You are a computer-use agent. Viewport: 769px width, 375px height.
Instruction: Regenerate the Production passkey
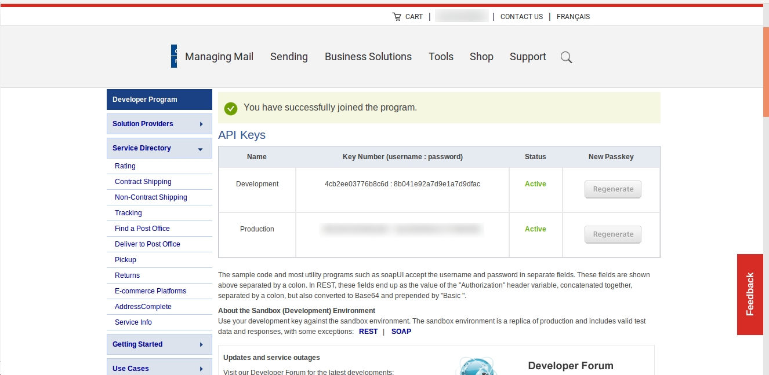pyautogui.click(x=613, y=234)
